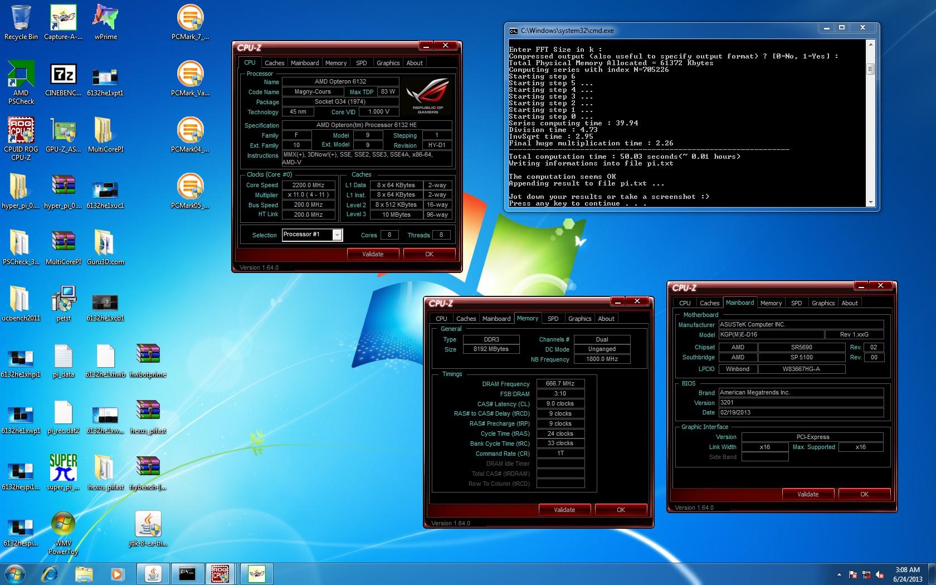The image size is (936, 585).
Task: Open the AMD PSCheck desktop shortcut
Action: coord(21,82)
